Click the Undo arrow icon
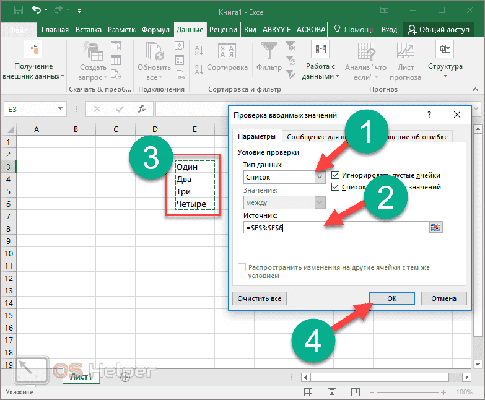Screen dimensions: 485x400 tap(36, 11)
